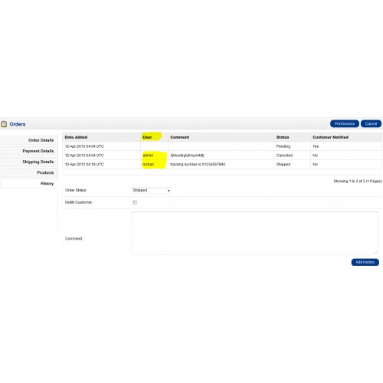Focus the Comment text area

click(255, 233)
